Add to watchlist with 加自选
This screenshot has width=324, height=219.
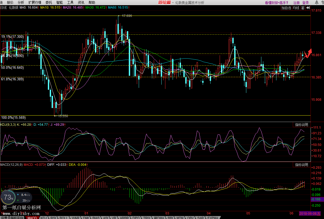(x=286, y=8)
